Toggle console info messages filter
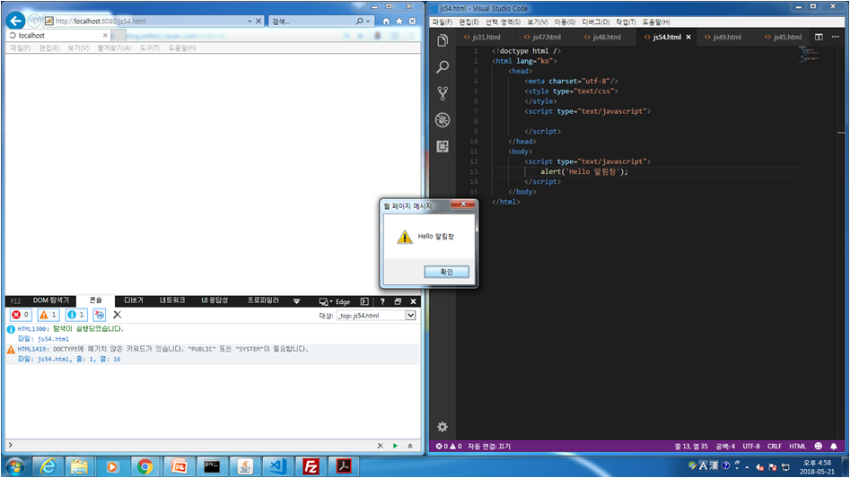Image resolution: width=850 pixels, height=478 pixels. pyautogui.click(x=76, y=315)
